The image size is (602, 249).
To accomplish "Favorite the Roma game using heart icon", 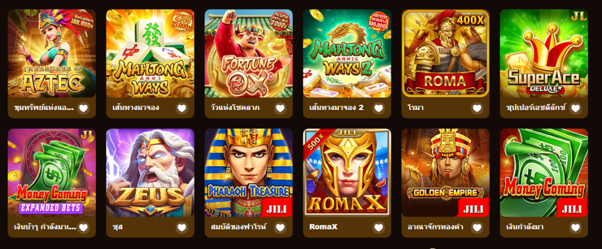I will tap(477, 108).
